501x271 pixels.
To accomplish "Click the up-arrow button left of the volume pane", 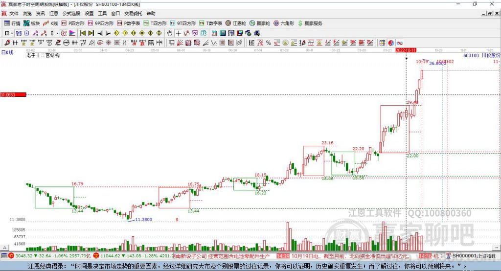I will 4,248.
